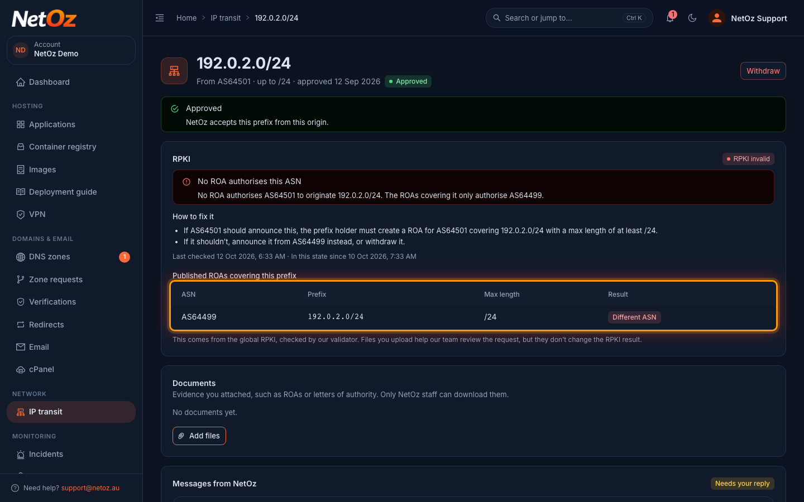Go to IP transit breadcrumb
The height and width of the screenshot is (502, 804).
coord(226,18)
